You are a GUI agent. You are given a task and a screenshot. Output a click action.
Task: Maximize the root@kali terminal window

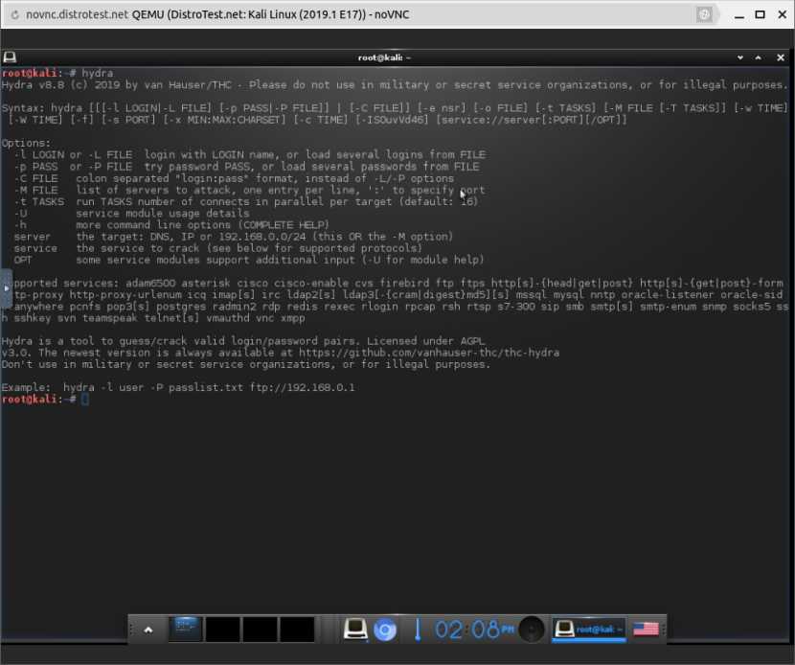[x=759, y=57]
